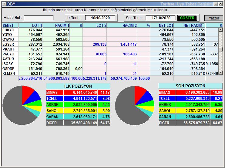Click blue TCELL swatch in ILK POZISYON
Image resolution: width=225 pixels, height=168 pixels.
[x=55, y=99]
